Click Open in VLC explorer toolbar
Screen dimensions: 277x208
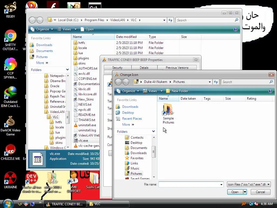tap(87, 29)
